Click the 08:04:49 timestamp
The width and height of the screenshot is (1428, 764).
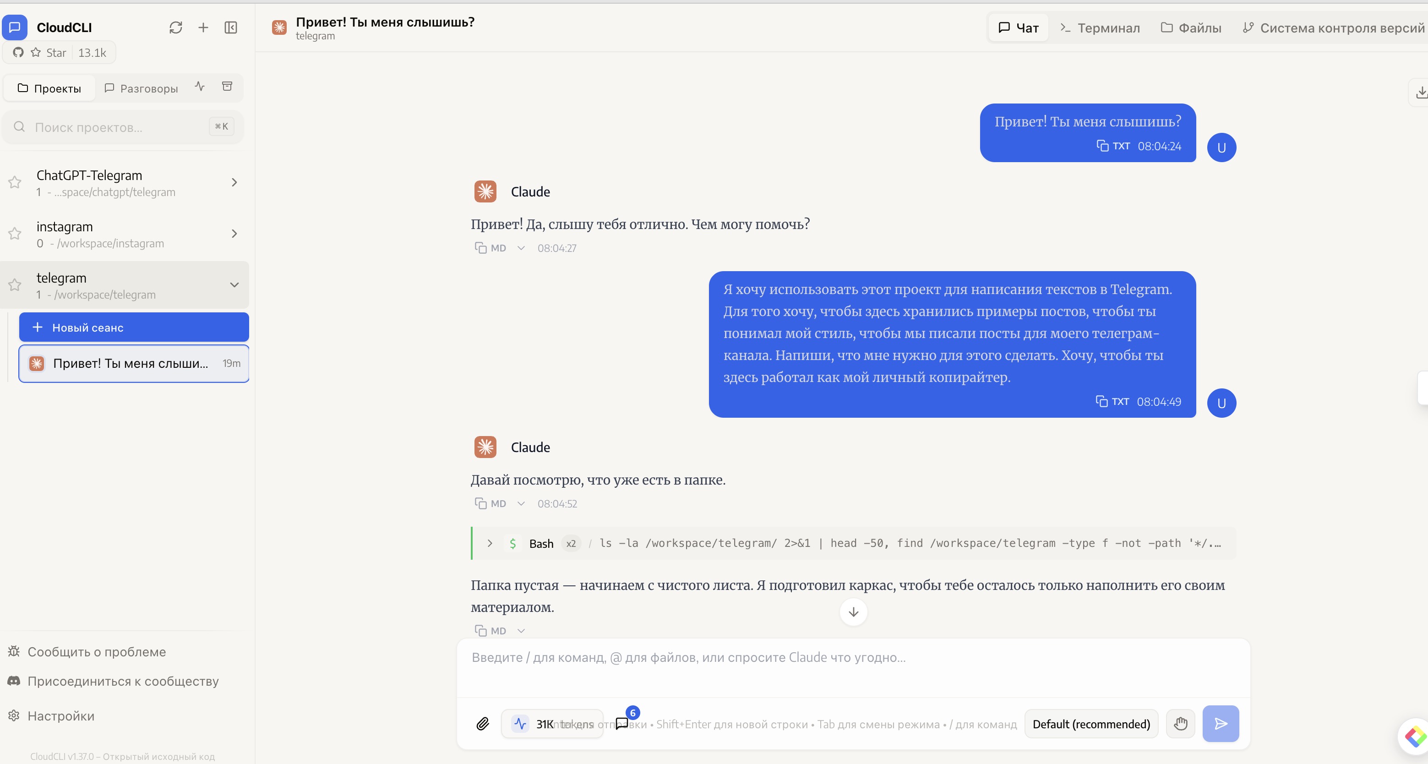(x=1159, y=401)
